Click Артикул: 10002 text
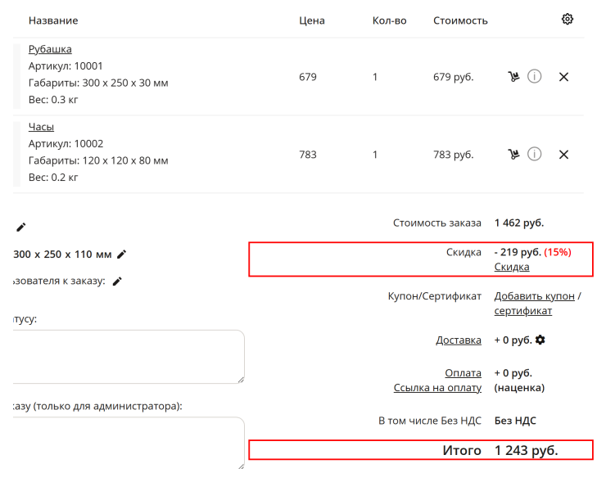 [66, 144]
